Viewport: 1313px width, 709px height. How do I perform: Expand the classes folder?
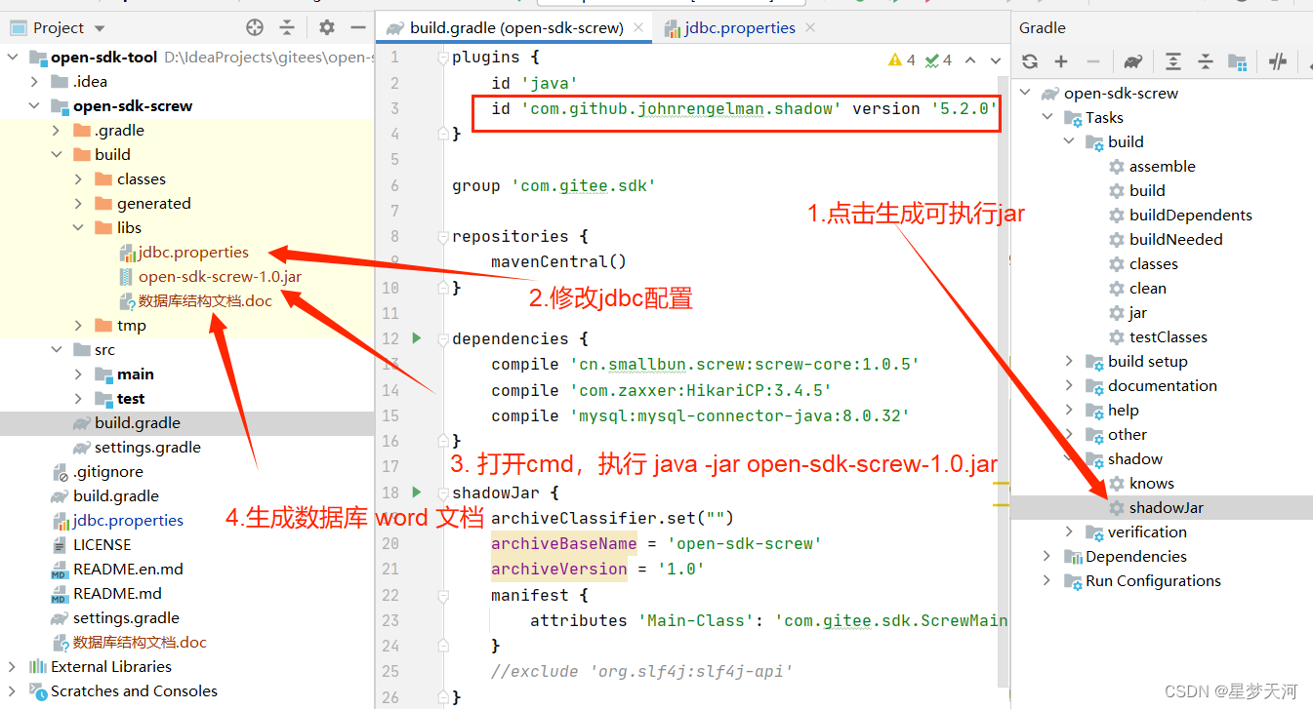[x=78, y=179]
